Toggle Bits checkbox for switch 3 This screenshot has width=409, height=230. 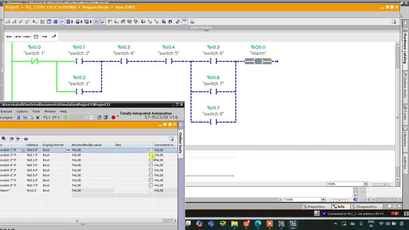[x=151, y=160]
